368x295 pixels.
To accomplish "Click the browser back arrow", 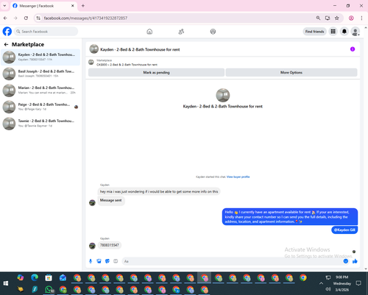I will tap(5, 18).
